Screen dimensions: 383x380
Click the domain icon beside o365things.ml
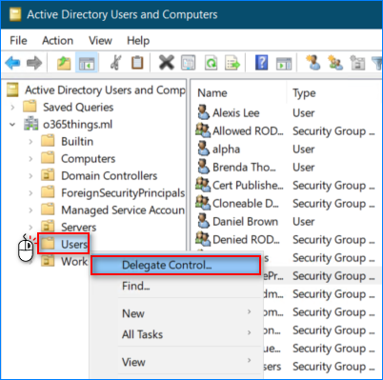tap(31, 124)
